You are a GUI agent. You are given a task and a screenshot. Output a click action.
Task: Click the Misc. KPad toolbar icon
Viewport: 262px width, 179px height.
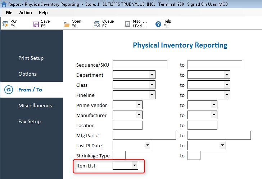pos(128,24)
